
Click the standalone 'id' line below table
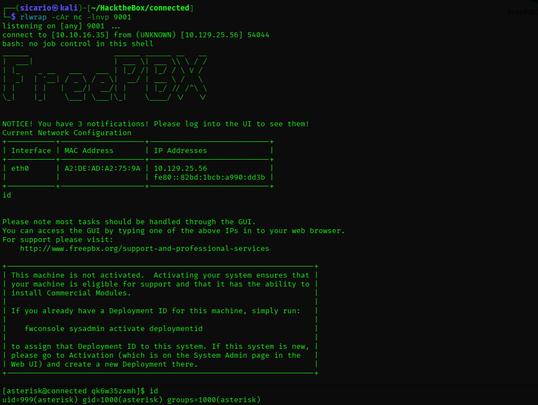[x=7, y=195]
